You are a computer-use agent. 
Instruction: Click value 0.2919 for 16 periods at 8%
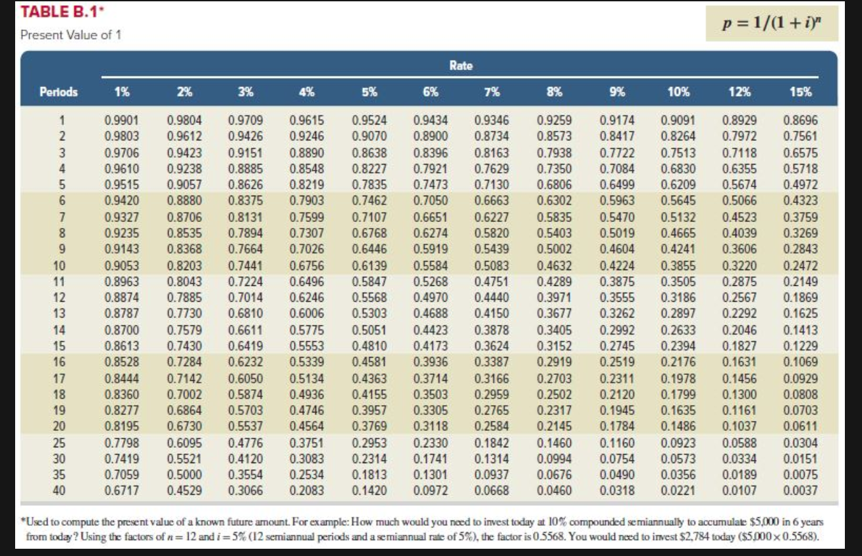pos(554,361)
